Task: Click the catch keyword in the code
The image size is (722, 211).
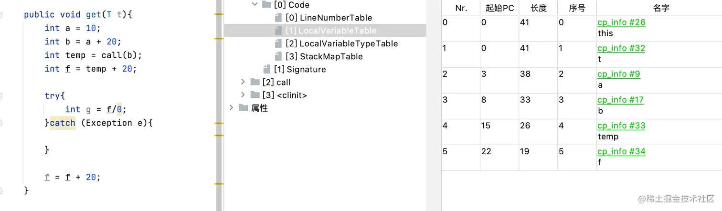Action: coord(63,123)
